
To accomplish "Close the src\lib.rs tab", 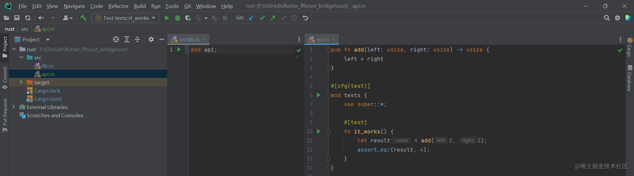I will (x=204, y=39).
